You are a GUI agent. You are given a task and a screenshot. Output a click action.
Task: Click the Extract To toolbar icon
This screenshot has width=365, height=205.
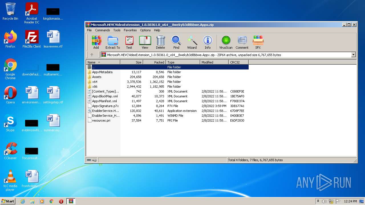pyautogui.click(x=113, y=42)
